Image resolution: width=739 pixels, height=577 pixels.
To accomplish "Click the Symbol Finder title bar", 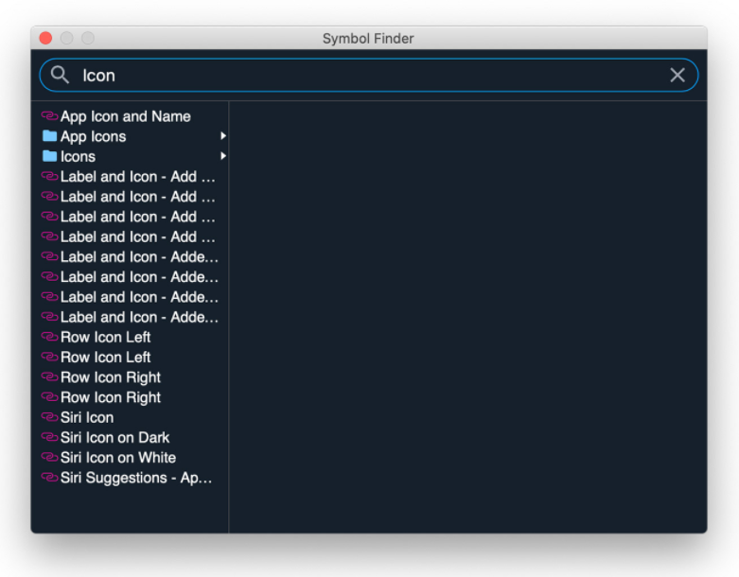I will pos(369,38).
